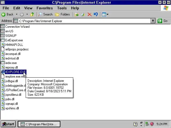Select the sqmapi.dll file icon
The width and height of the screenshot is (171, 128).
click(3, 104)
